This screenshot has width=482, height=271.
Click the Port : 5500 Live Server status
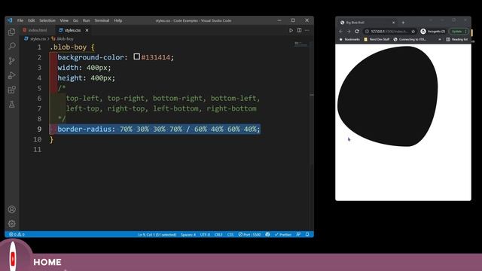(x=249, y=234)
